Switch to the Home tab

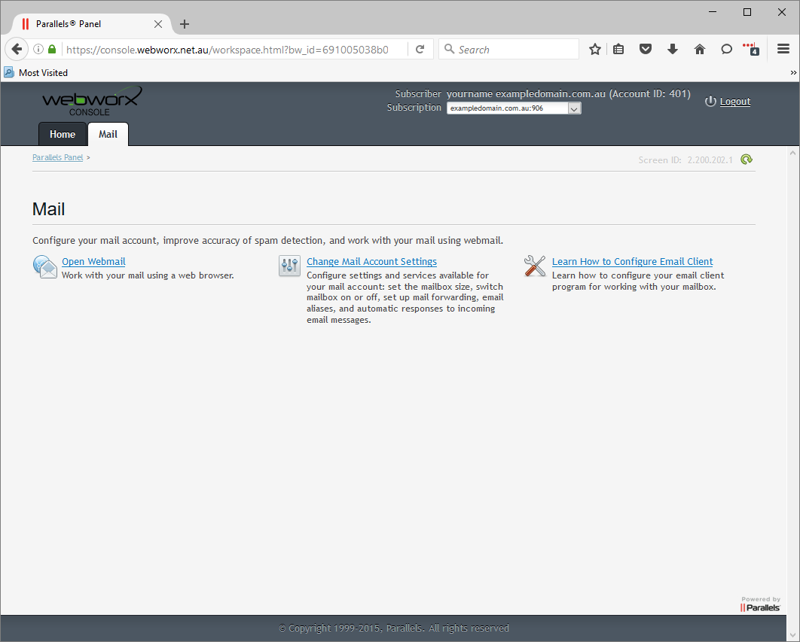pos(63,134)
